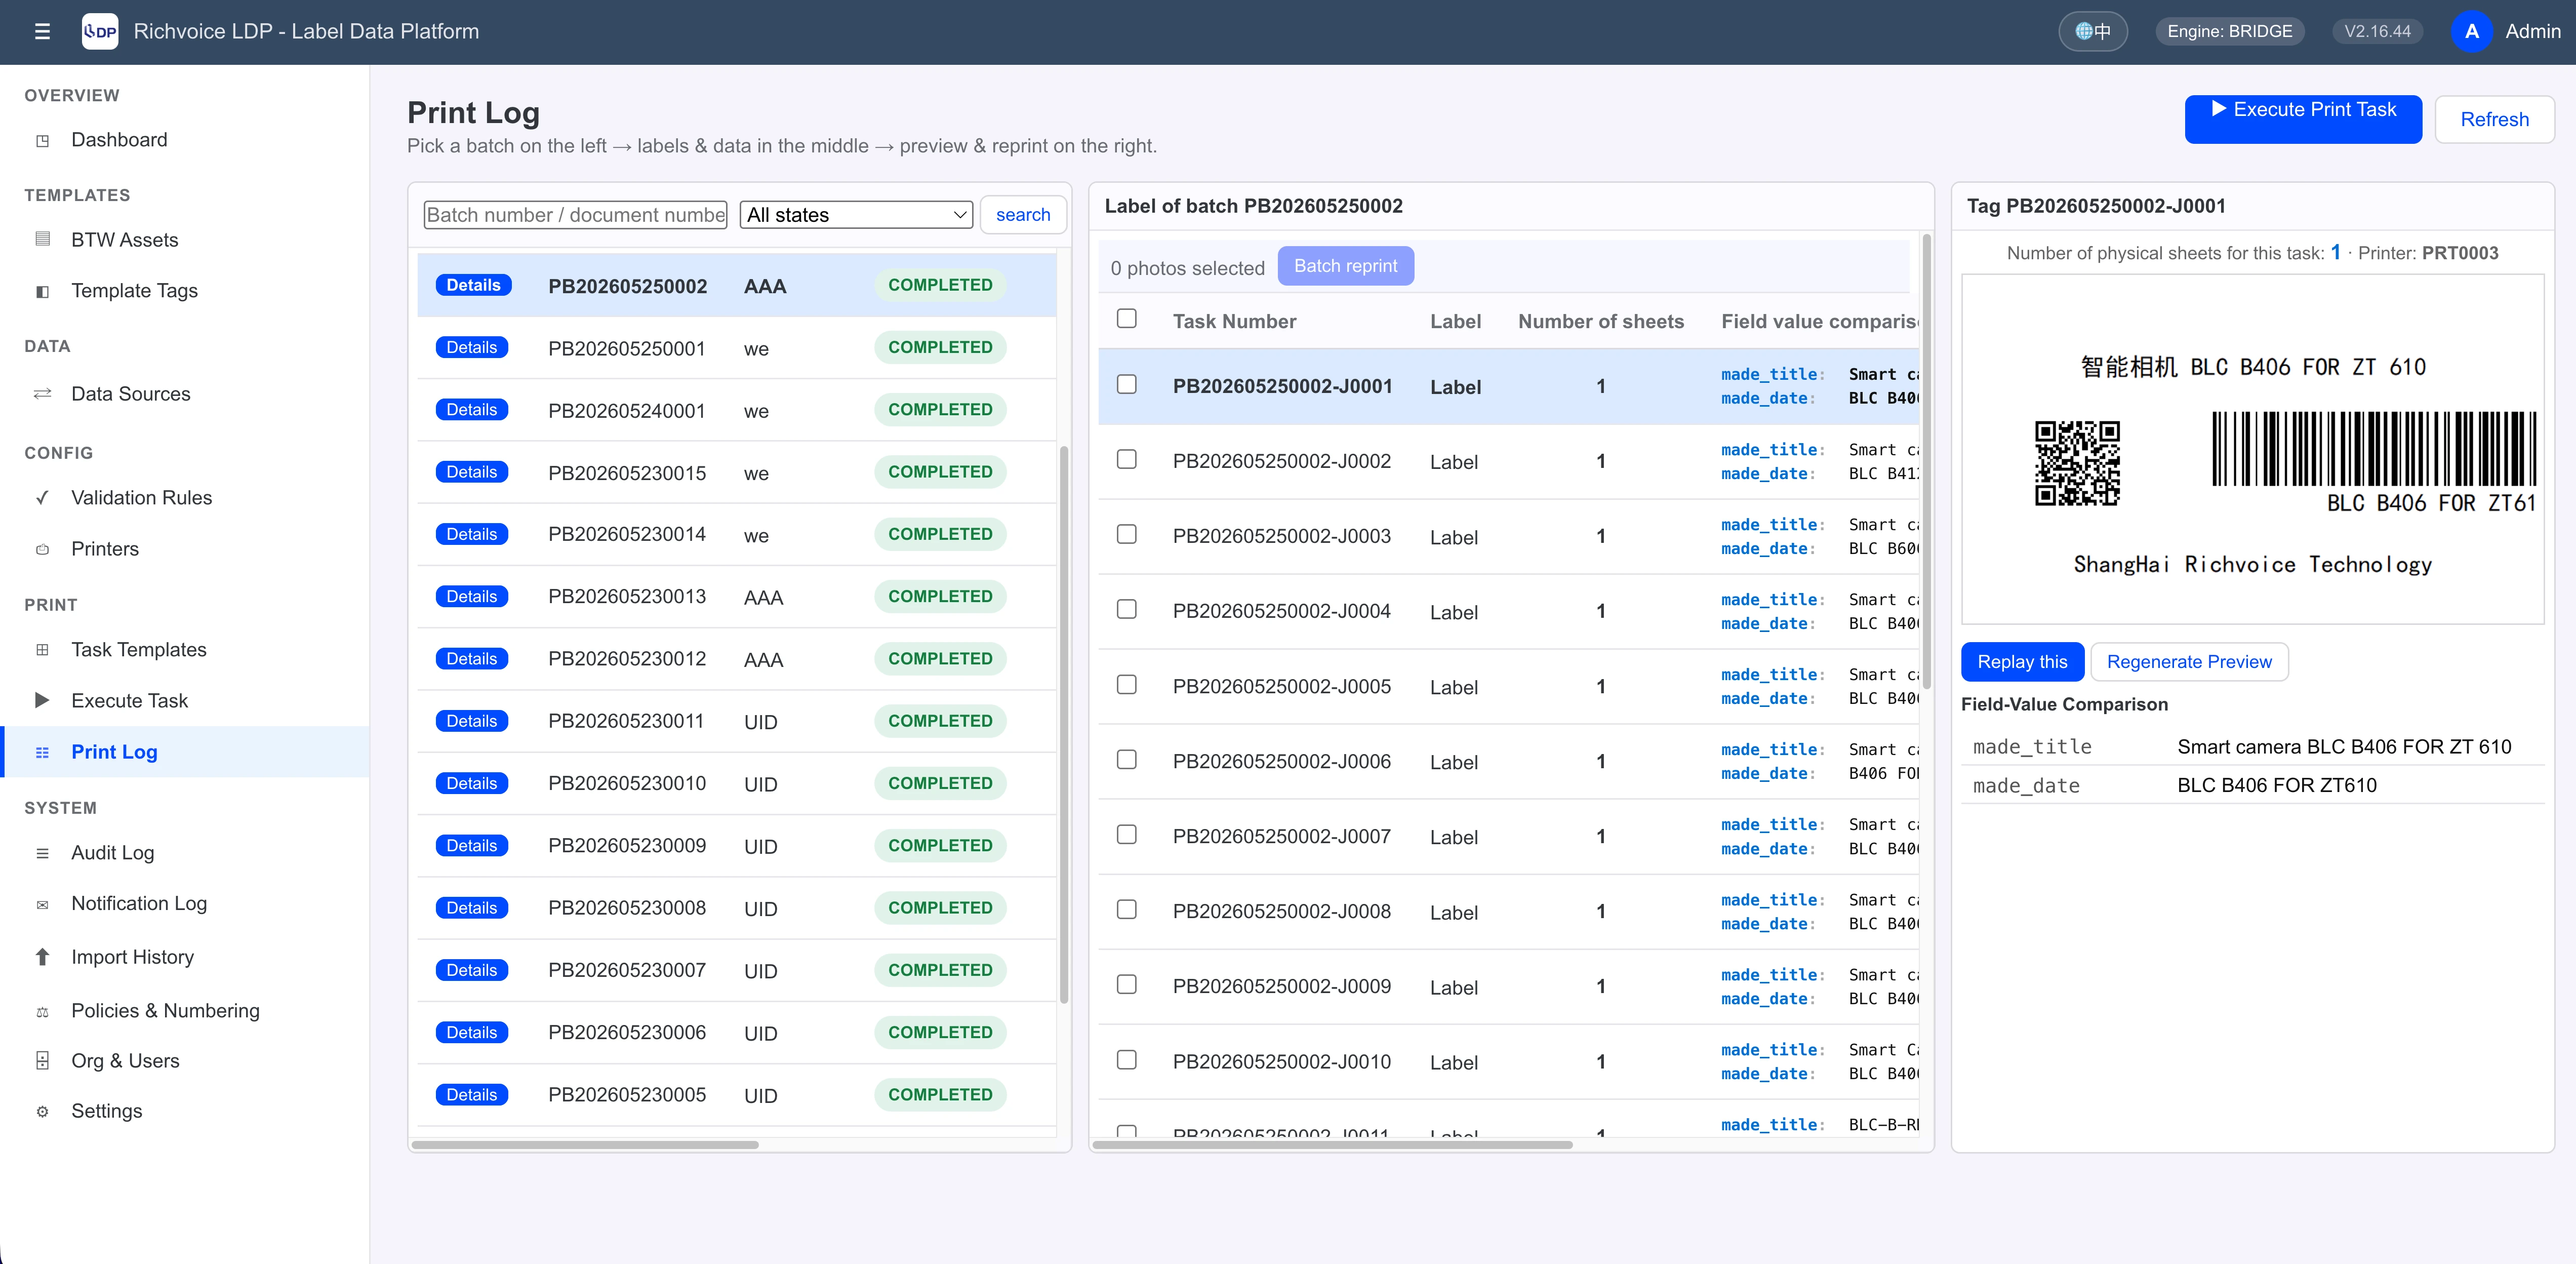
Task: Click the Task Templates grid icon
Action: pos(42,650)
